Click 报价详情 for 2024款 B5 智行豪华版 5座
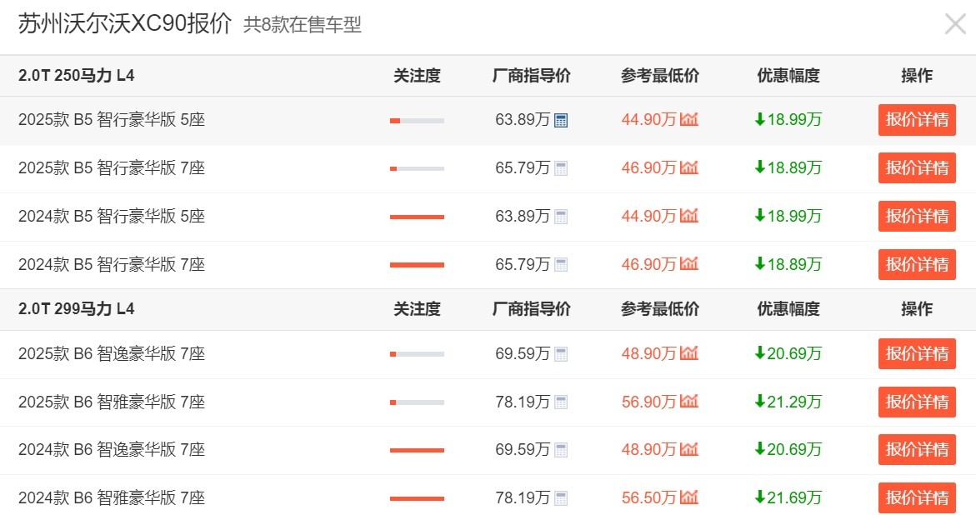The width and height of the screenshot is (976, 515). click(917, 216)
